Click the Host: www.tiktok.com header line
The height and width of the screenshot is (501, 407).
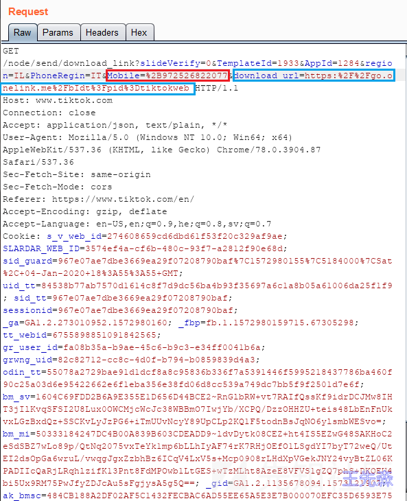[x=58, y=100]
